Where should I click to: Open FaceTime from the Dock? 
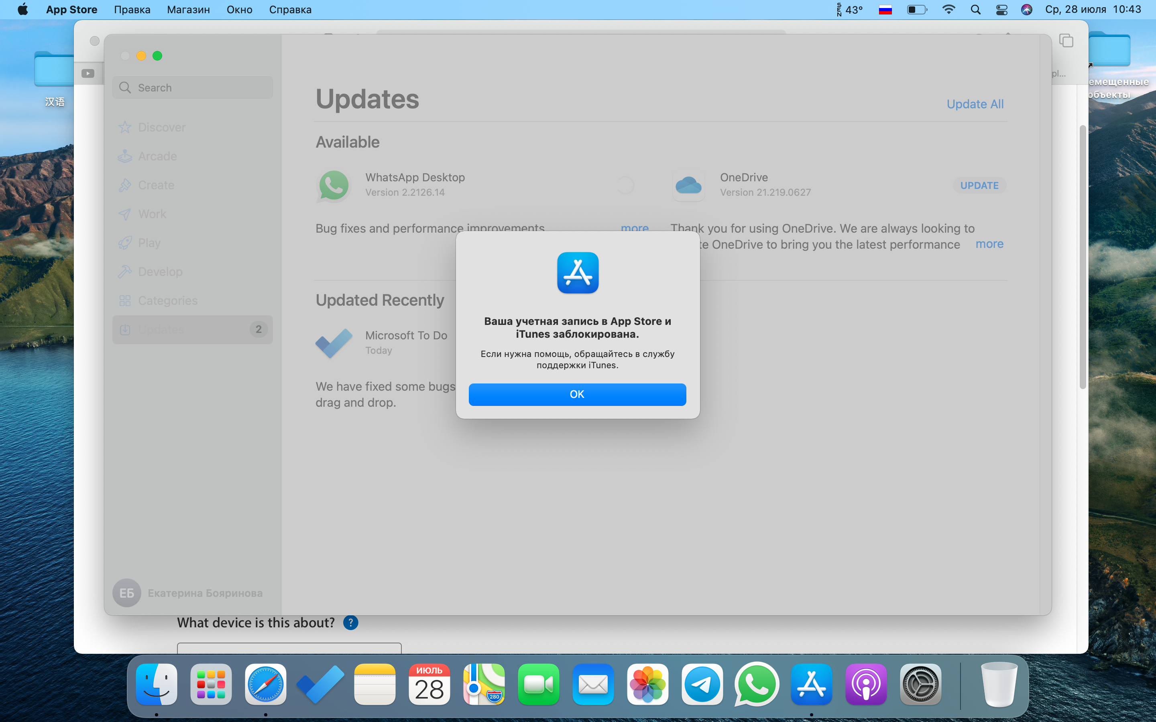(x=538, y=684)
